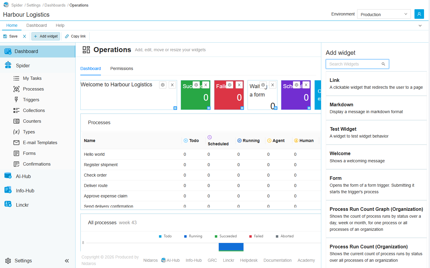Select the Home ribbon tab
Image resolution: width=430 pixels, height=268 pixels.
(x=12, y=25)
